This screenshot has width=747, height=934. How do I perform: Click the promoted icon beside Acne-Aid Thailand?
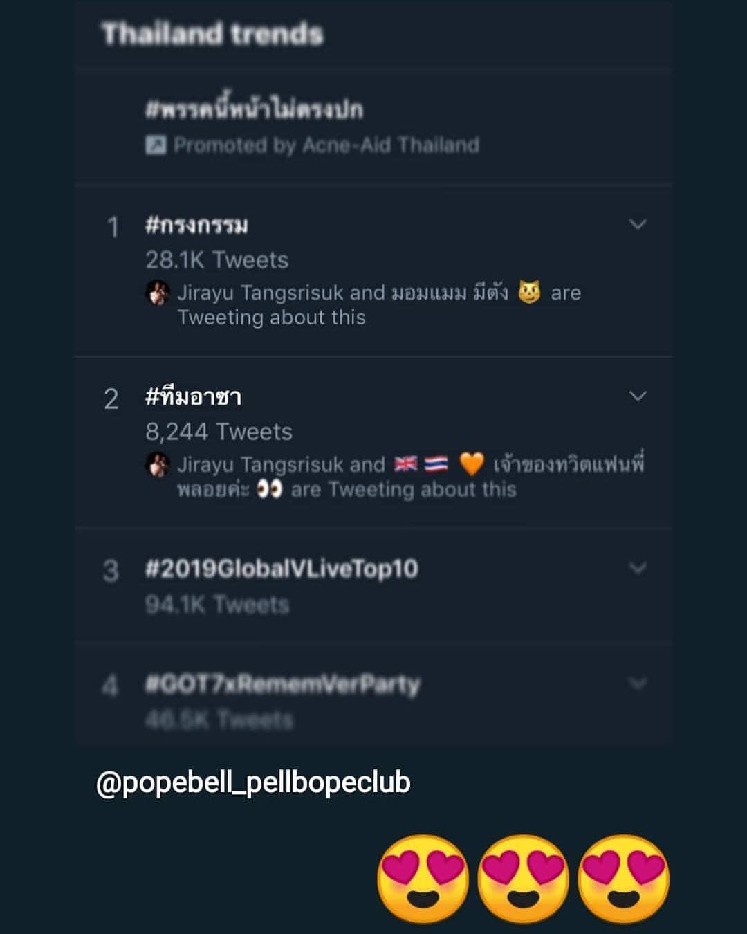coord(156,145)
